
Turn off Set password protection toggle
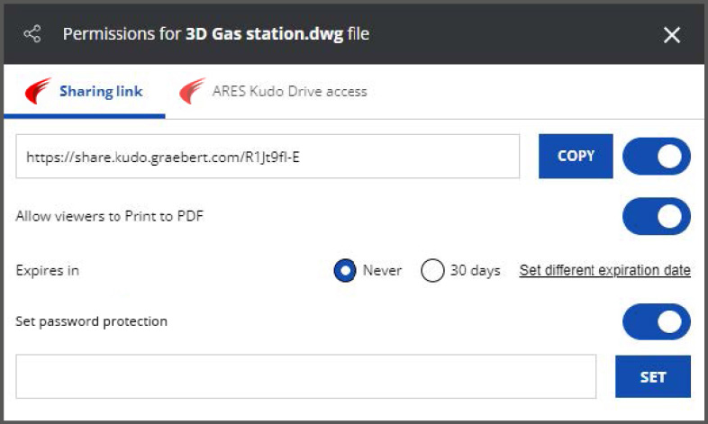pyautogui.click(x=656, y=321)
